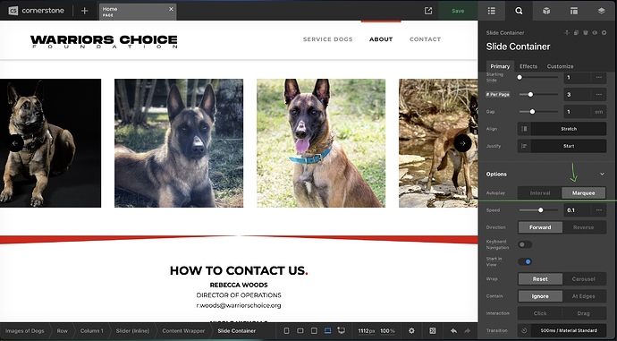Select the Interval autoplay button

(x=540, y=193)
